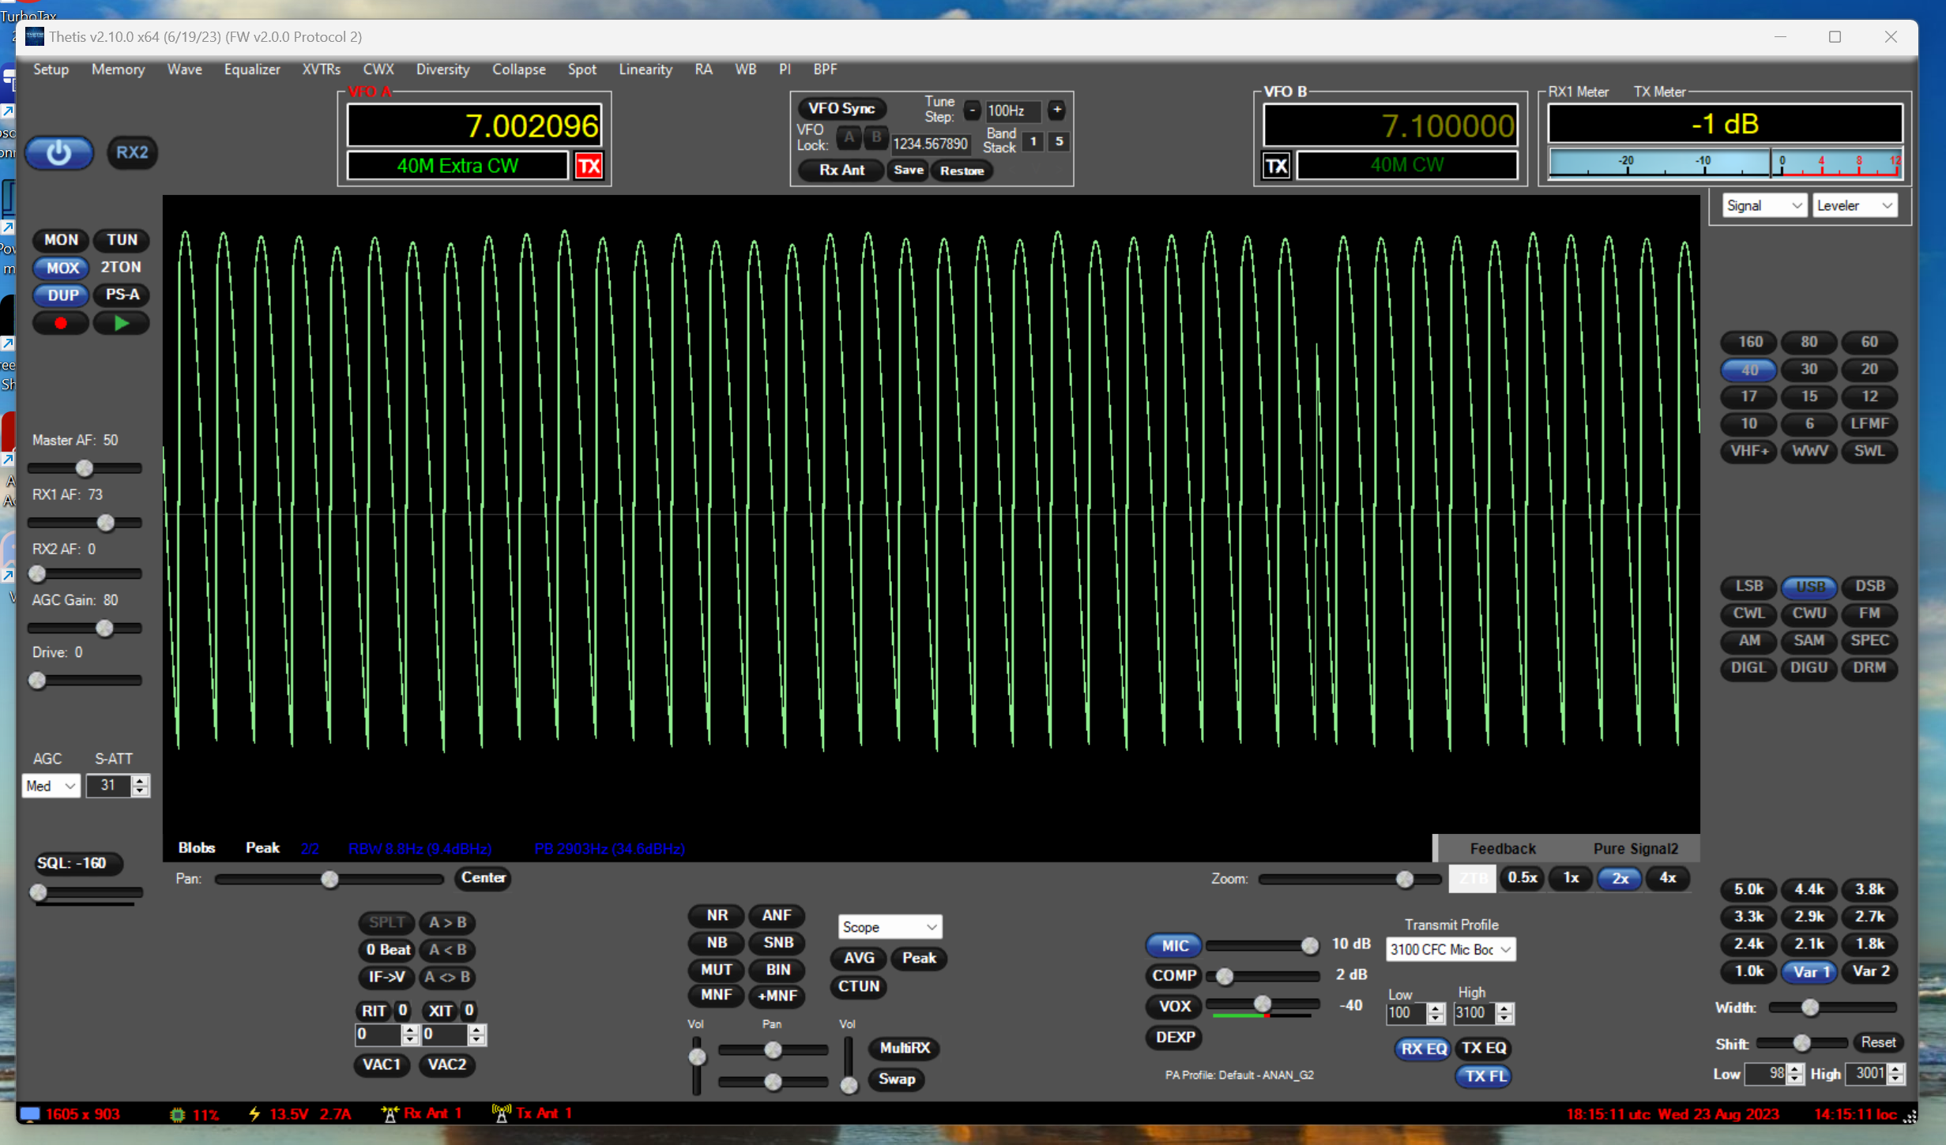The height and width of the screenshot is (1145, 1946).
Task: Decrease tune step with minus button
Action: tap(972, 111)
